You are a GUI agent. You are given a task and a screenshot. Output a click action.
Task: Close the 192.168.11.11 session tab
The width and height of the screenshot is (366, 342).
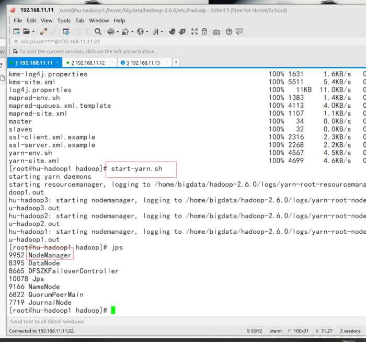click(x=58, y=62)
